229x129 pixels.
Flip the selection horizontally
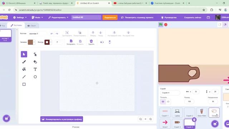[x=102, y=42]
